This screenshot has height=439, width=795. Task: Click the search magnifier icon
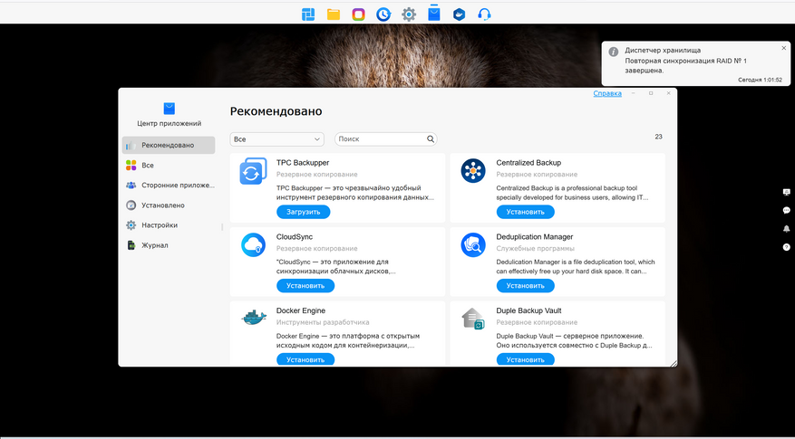tap(431, 139)
